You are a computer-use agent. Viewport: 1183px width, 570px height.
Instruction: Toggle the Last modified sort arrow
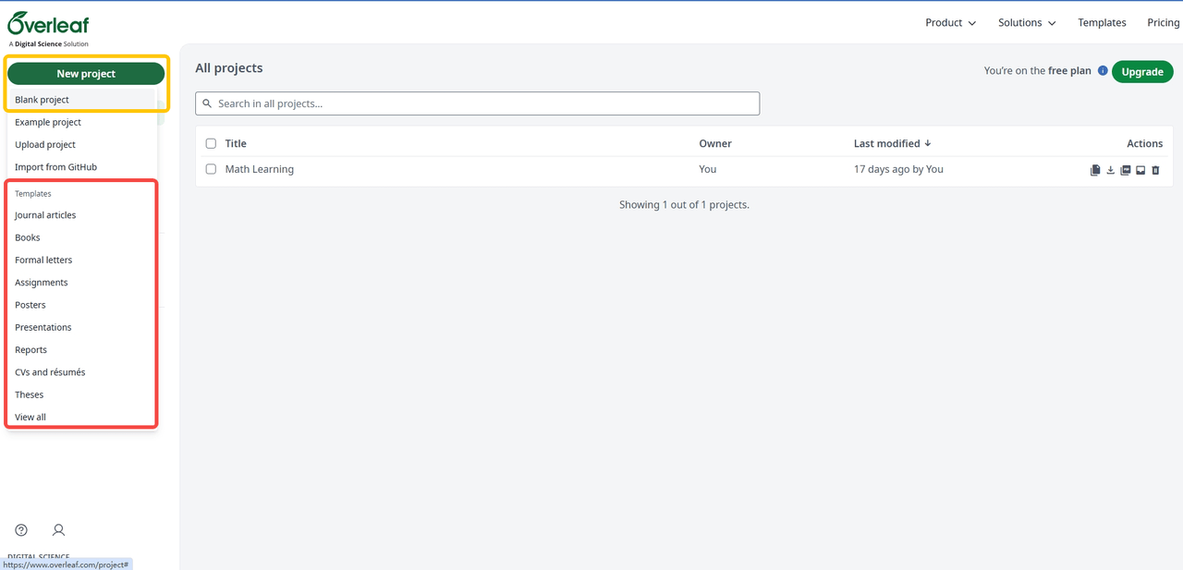[927, 143]
